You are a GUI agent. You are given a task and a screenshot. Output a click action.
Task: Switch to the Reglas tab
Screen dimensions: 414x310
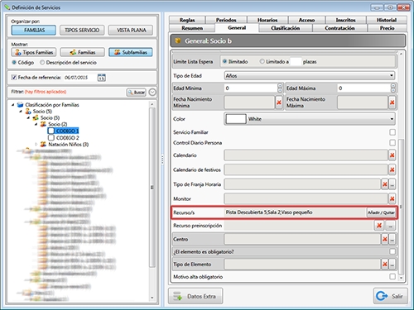(x=187, y=20)
